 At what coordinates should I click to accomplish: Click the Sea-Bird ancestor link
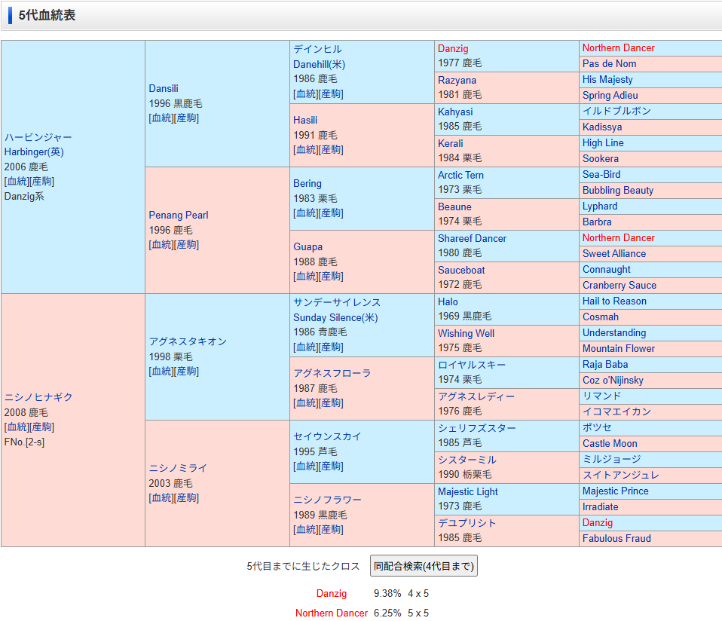[x=601, y=174]
